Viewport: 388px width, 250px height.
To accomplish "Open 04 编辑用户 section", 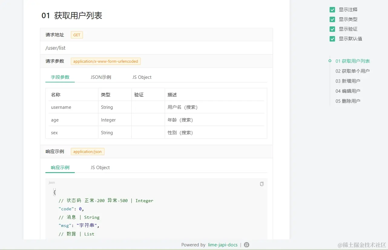I will click(348, 91).
